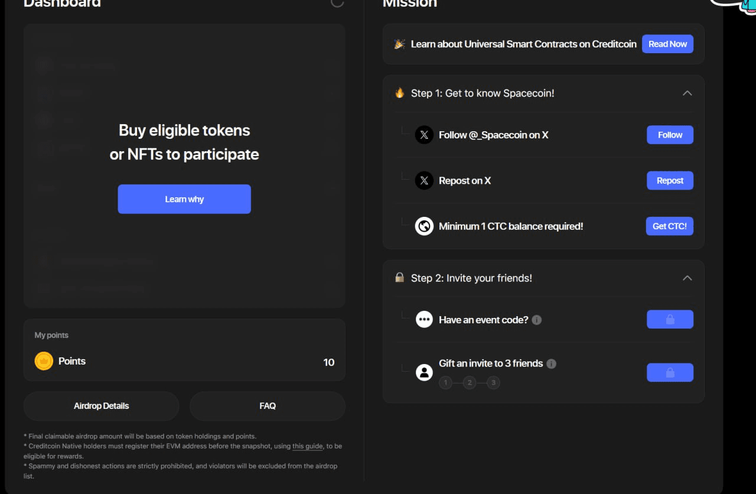
Task: Click the locked event code button
Action: coord(670,320)
